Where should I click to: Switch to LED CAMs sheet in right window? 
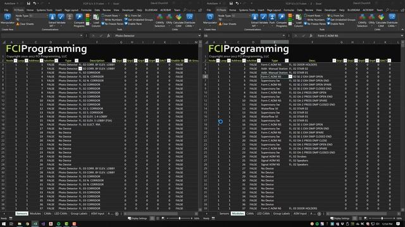click(263, 214)
